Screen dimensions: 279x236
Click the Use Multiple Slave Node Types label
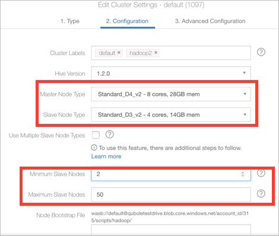47,135
